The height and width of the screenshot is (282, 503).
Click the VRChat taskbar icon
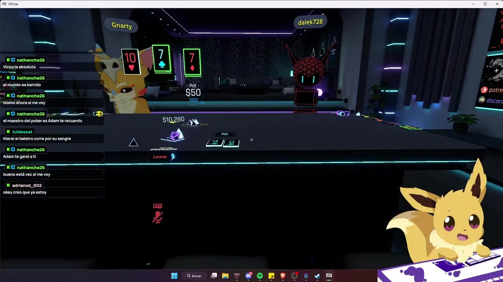tap(329, 276)
